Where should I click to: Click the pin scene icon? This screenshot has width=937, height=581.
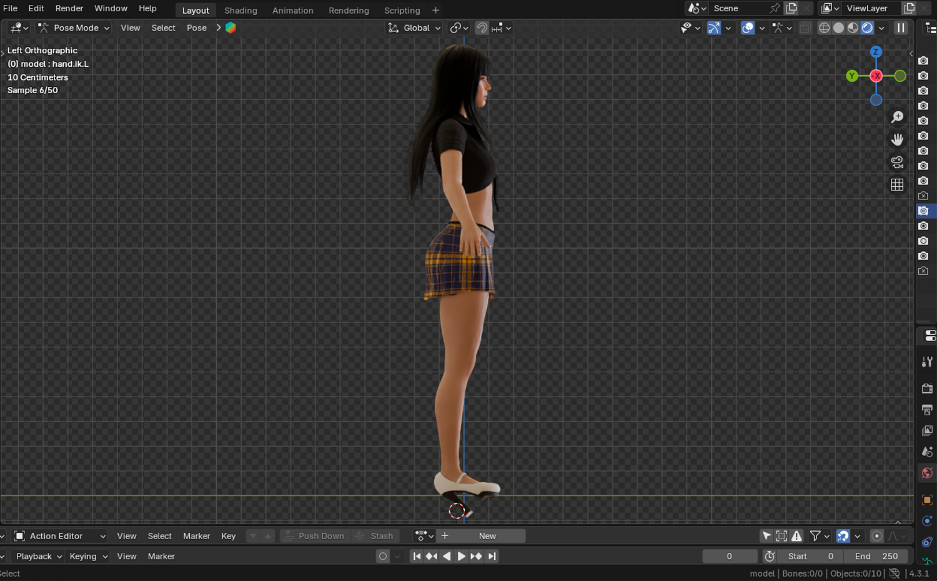pyautogui.click(x=775, y=8)
